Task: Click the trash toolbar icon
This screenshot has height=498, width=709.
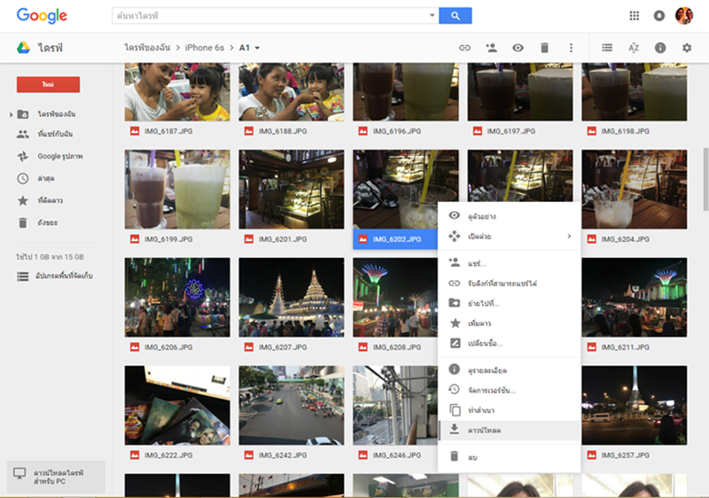Action: coord(544,48)
